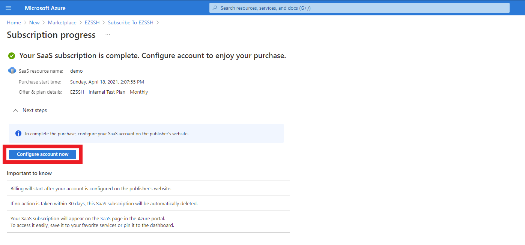Click the Microsoft Azure logo text
The height and width of the screenshot is (245, 525).
point(45,8)
